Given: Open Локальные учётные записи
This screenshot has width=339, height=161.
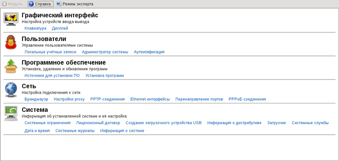Looking at the screenshot, I should [50, 52].
